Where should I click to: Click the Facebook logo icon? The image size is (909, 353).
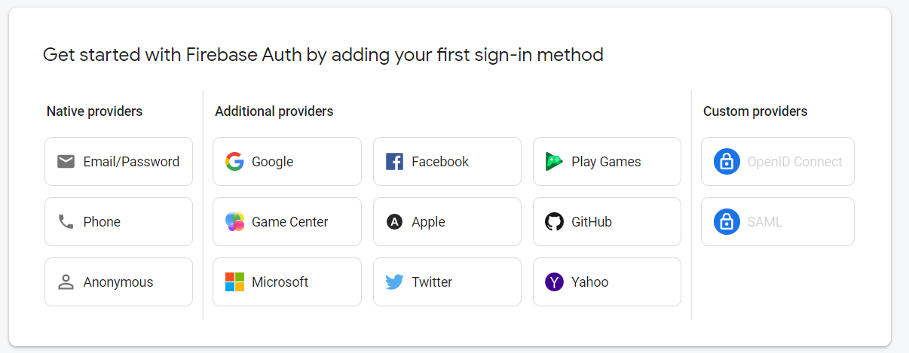point(394,161)
